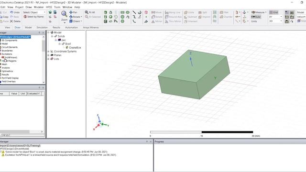This screenshot has height=172, width=306.
Task: Expand the Lists tree node
Action: (x=48, y=59)
